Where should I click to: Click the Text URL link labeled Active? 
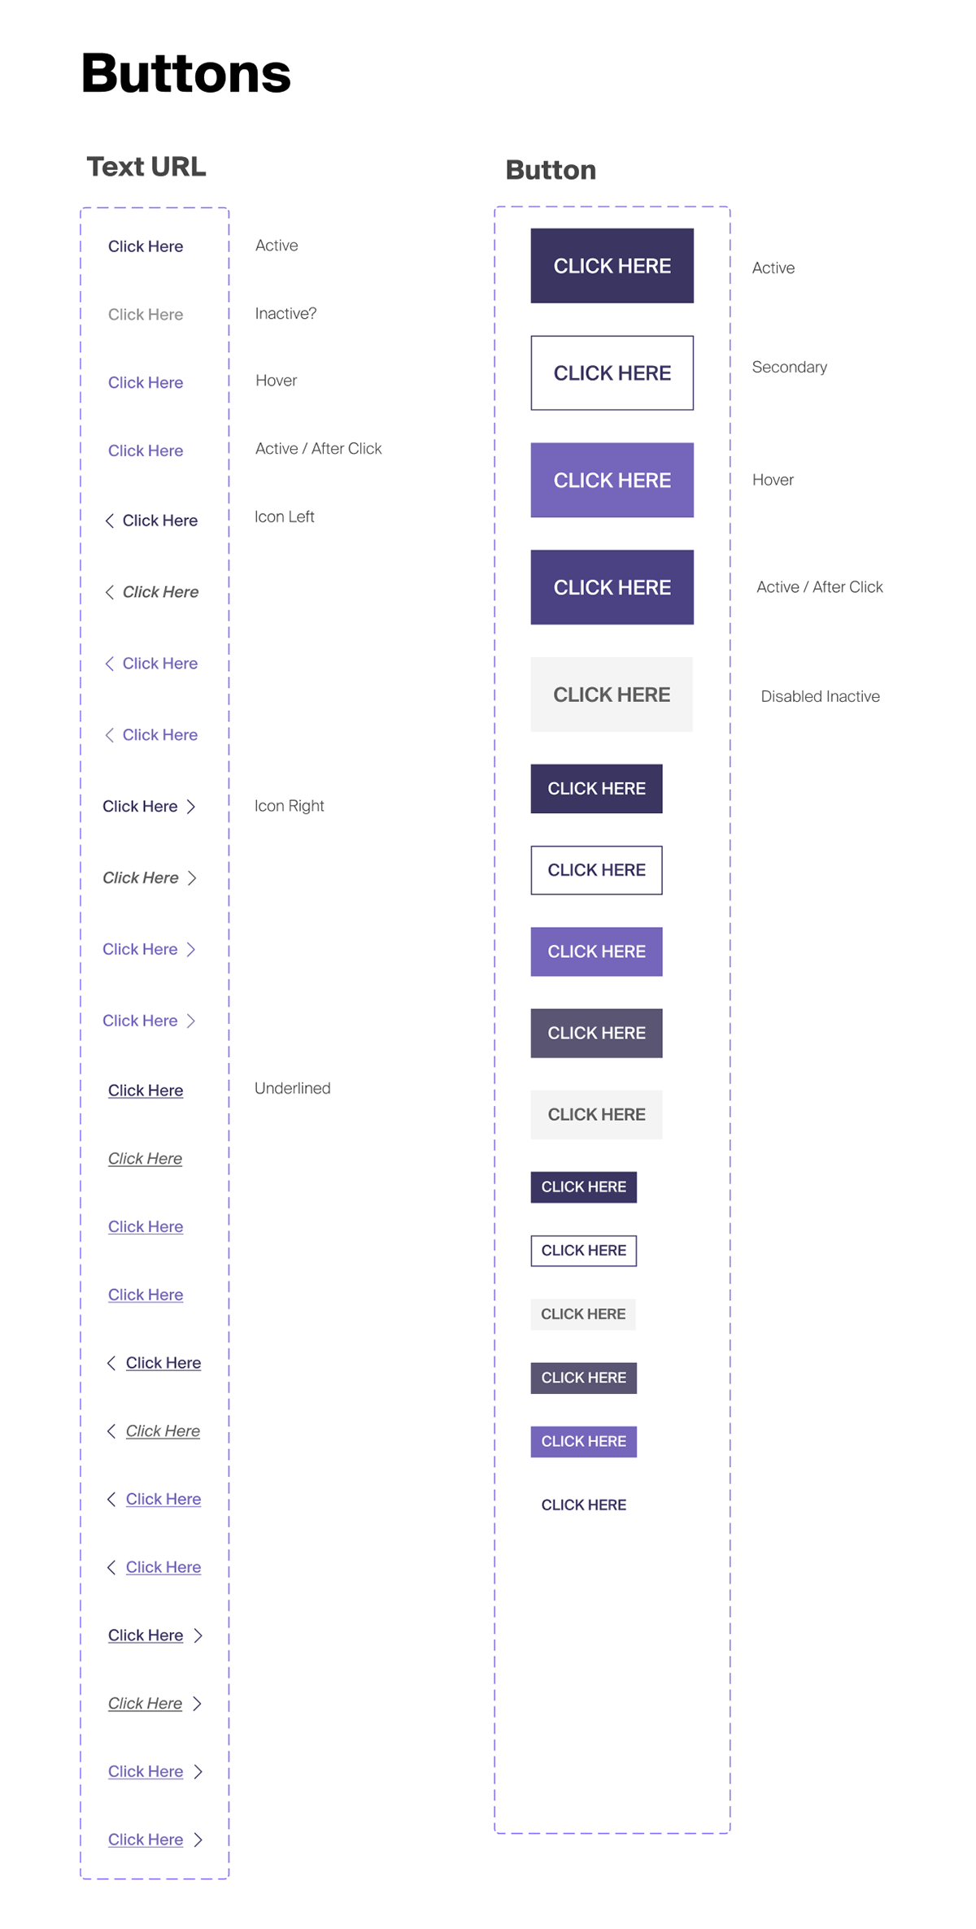click(146, 246)
